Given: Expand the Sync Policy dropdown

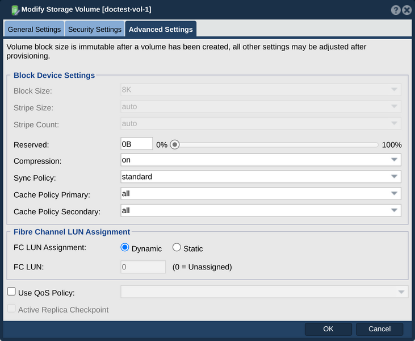Looking at the screenshot, I should [261, 177].
